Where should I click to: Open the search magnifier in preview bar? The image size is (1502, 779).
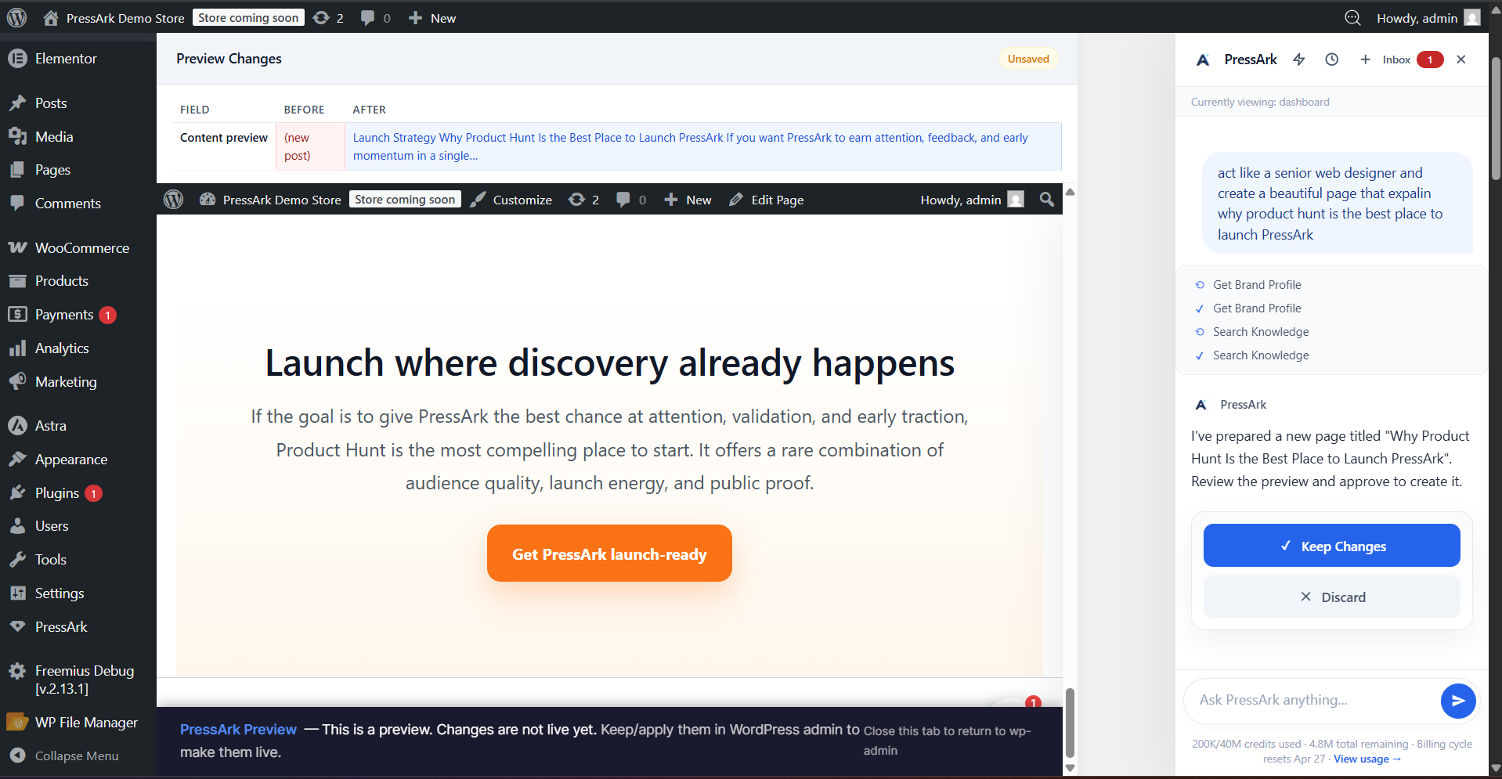(1046, 200)
